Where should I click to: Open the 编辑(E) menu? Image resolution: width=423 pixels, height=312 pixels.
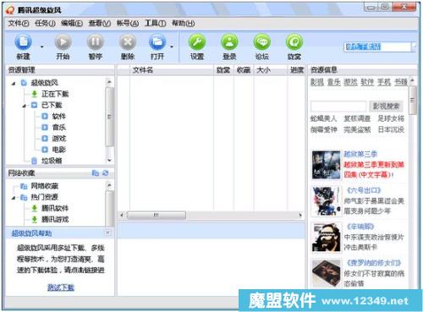click(x=72, y=23)
